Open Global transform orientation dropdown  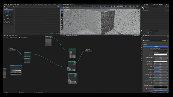[x=95, y=6]
